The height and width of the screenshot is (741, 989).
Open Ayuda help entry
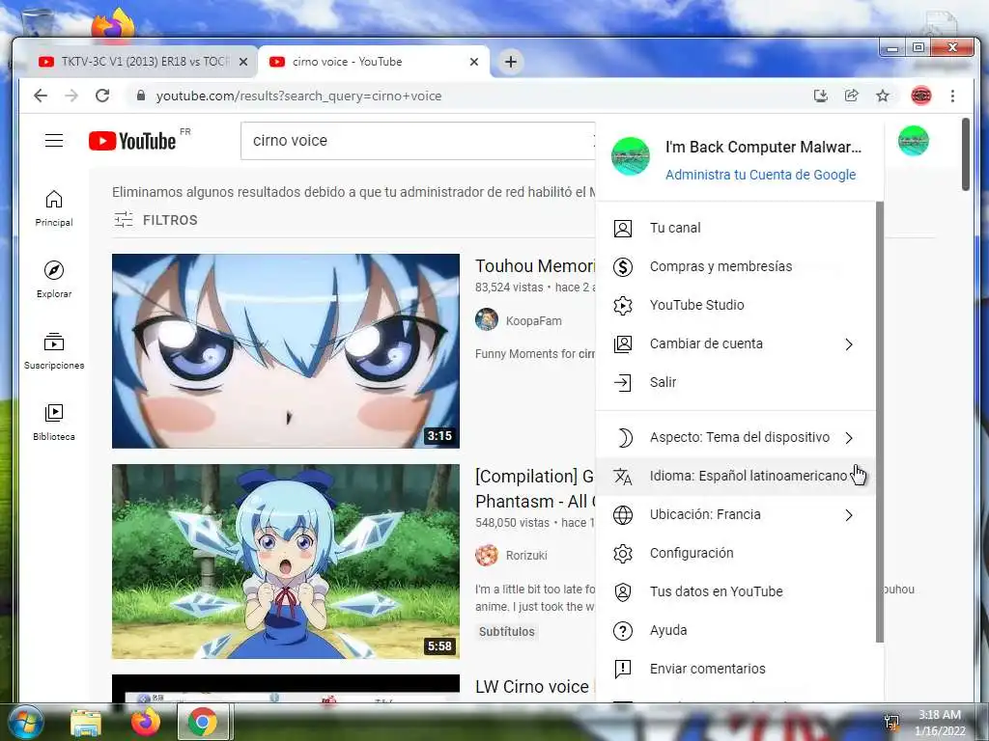click(736, 630)
